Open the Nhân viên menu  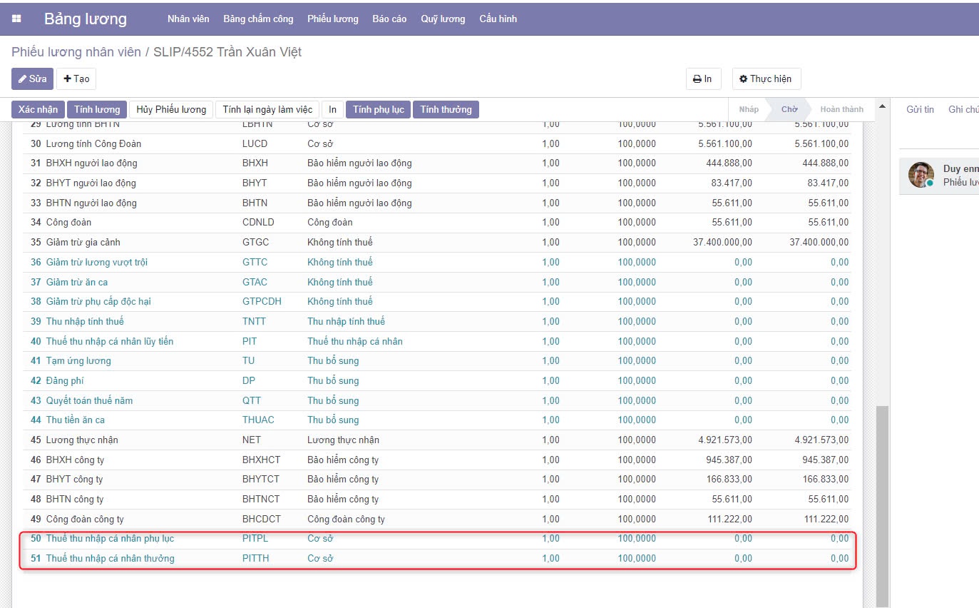pyautogui.click(x=188, y=19)
